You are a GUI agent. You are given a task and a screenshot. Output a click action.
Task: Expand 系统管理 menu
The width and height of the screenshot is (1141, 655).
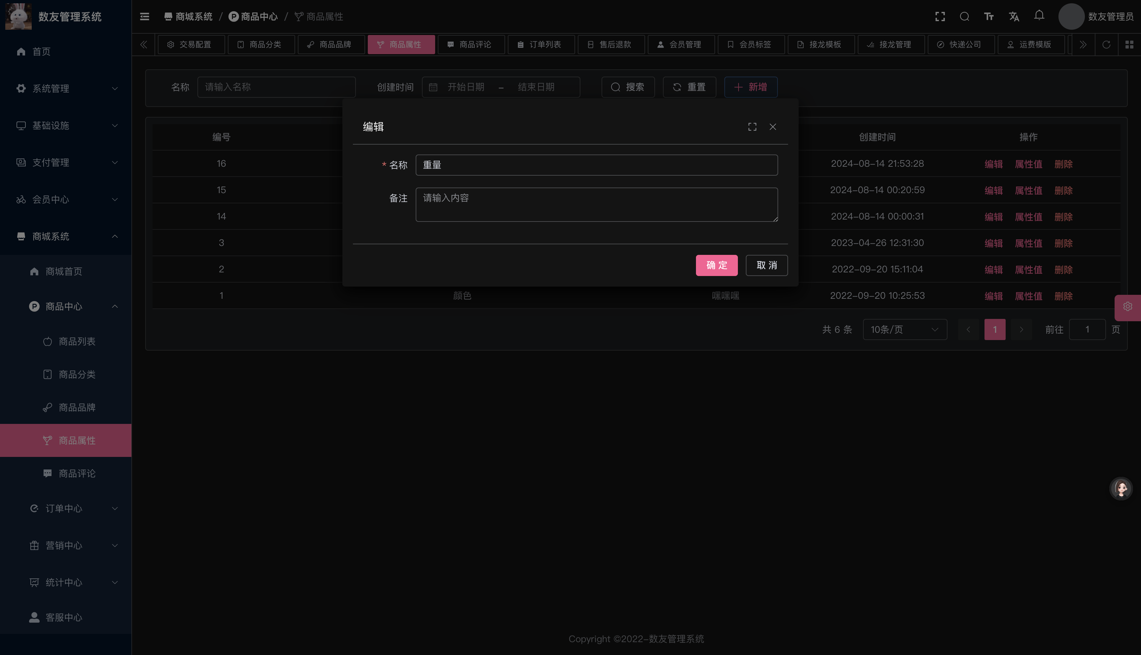pyautogui.click(x=66, y=88)
